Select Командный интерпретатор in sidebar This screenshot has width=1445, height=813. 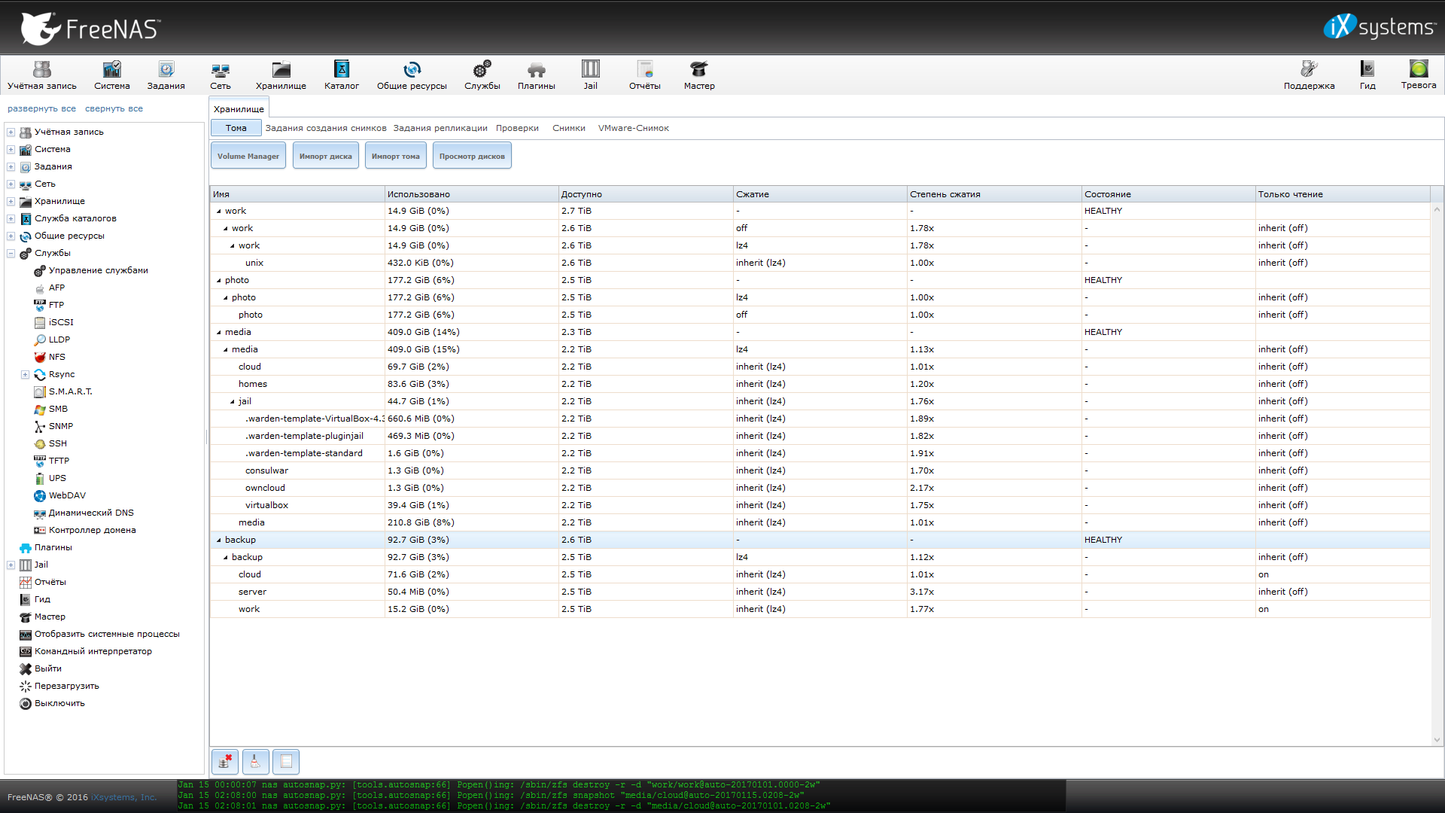93,651
